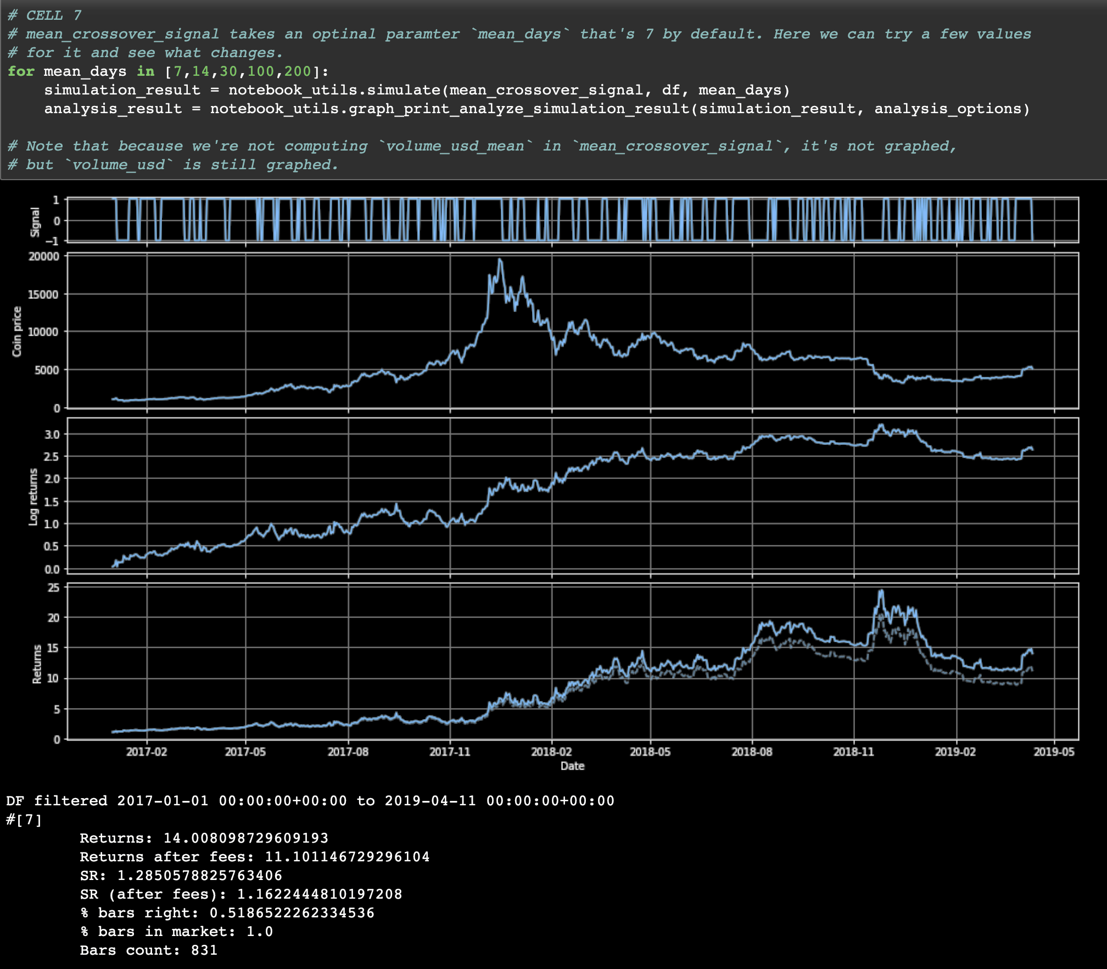The width and height of the screenshot is (1107, 969).
Task: Click the '2018-08' date tick label
Action: [x=752, y=751]
